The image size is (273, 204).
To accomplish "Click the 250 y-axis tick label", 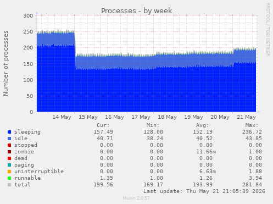I will tap(28, 32).
